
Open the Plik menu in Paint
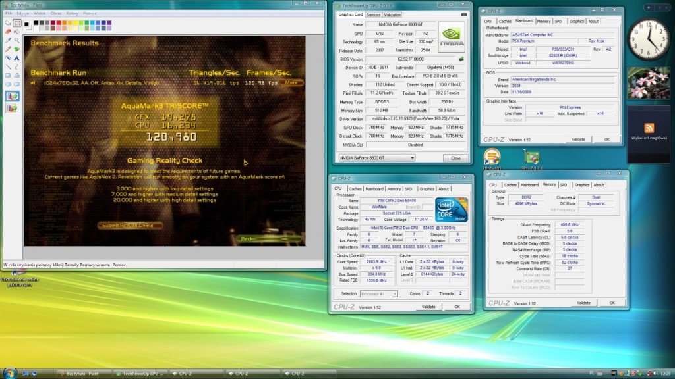coord(9,13)
